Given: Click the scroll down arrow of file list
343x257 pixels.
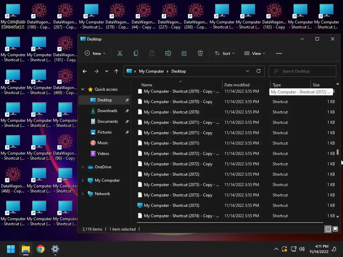Looking at the screenshot, I should [338, 217].
